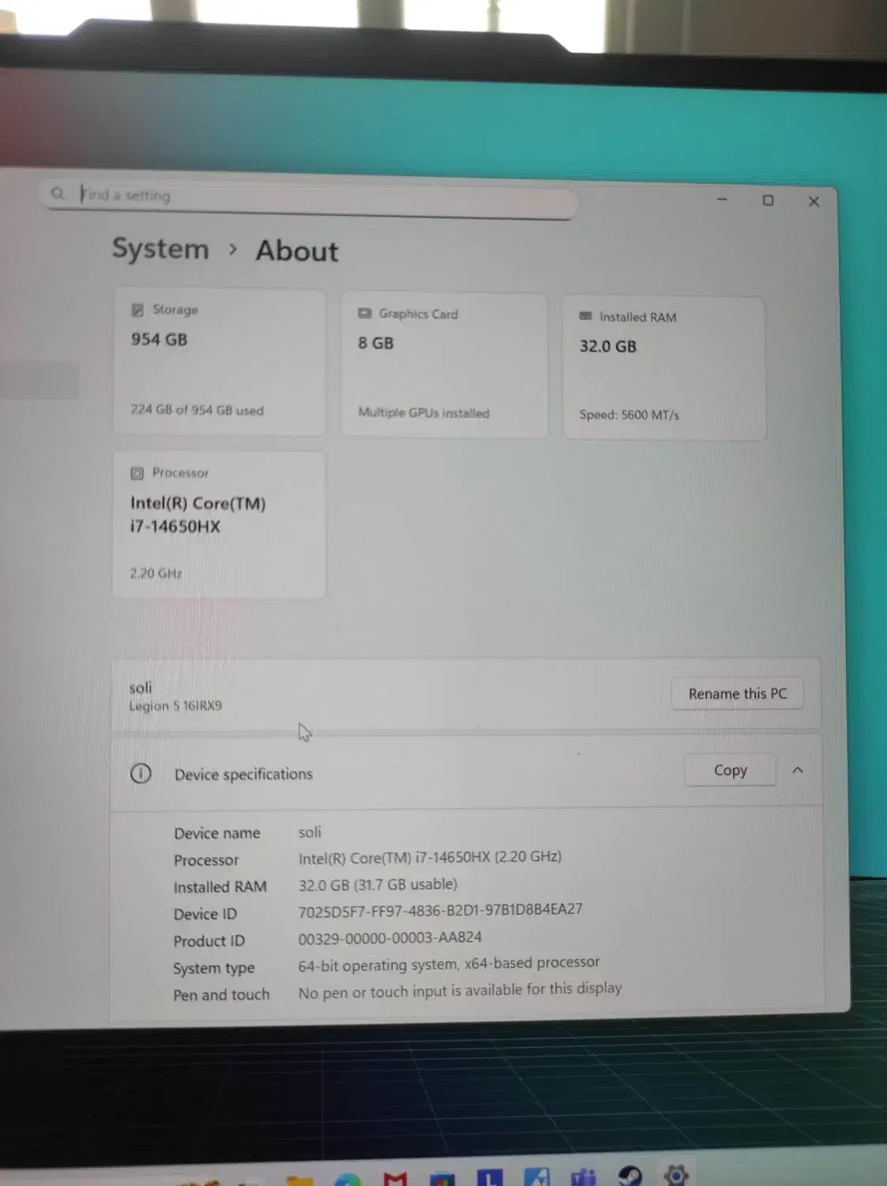Click the System type label
887x1186 pixels.
[x=213, y=968]
